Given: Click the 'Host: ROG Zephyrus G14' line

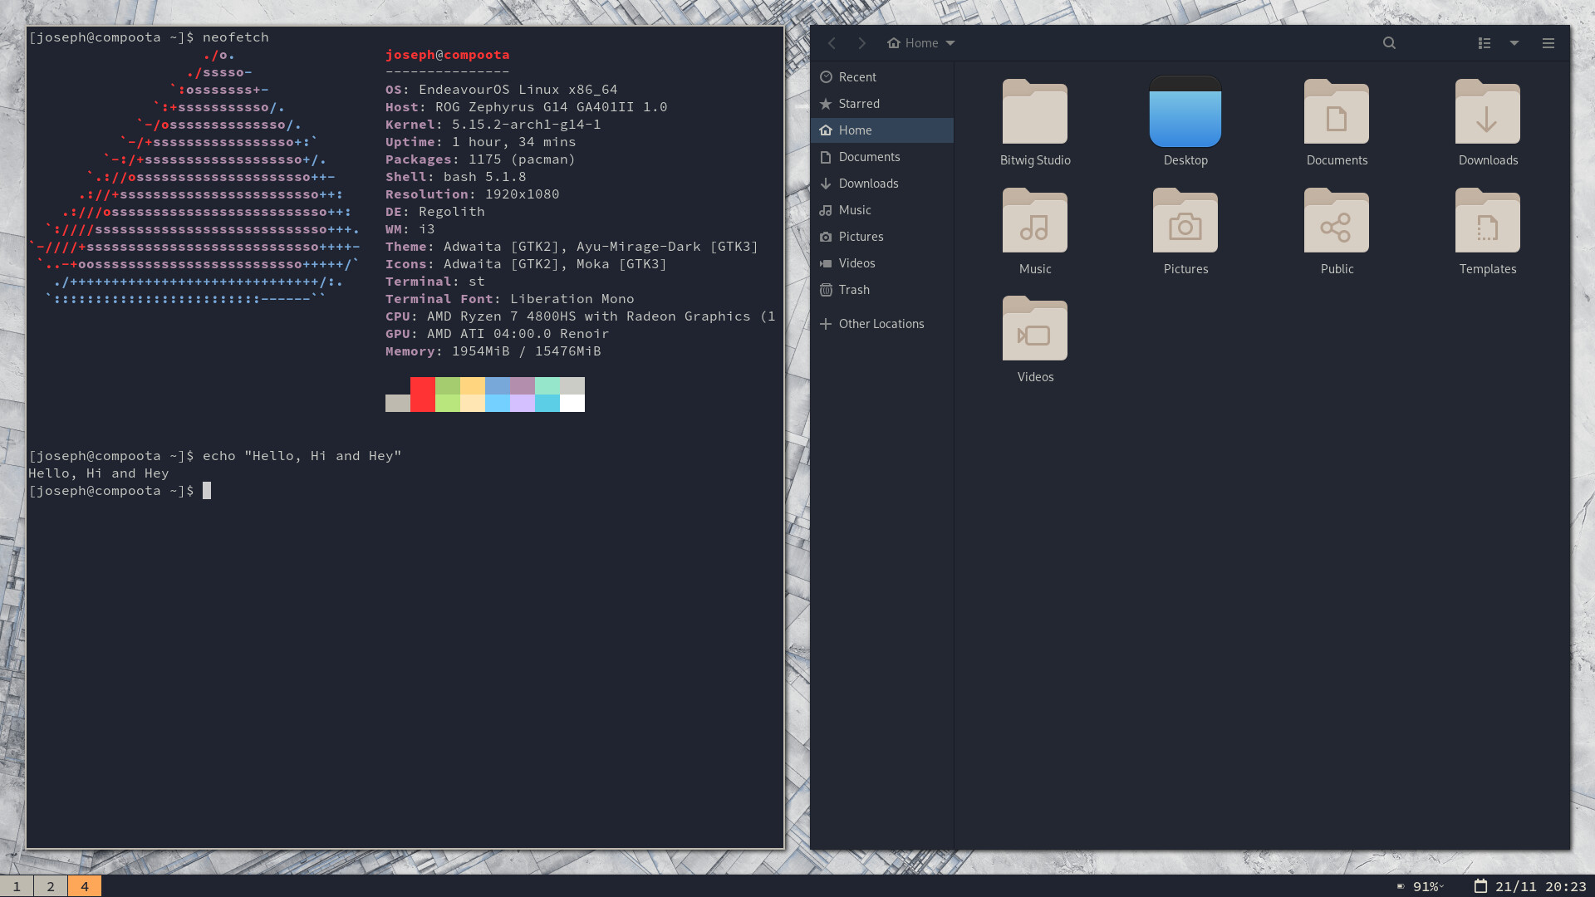Looking at the screenshot, I should [x=527, y=107].
